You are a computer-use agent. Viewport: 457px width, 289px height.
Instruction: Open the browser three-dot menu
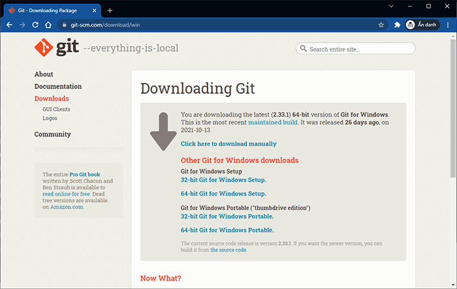pyautogui.click(x=448, y=25)
